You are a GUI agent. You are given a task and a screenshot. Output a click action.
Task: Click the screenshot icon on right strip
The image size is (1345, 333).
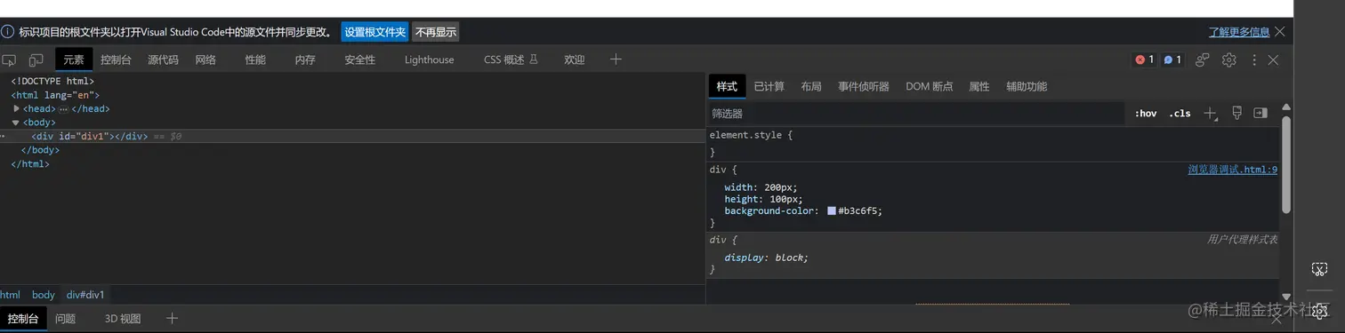click(x=1320, y=269)
